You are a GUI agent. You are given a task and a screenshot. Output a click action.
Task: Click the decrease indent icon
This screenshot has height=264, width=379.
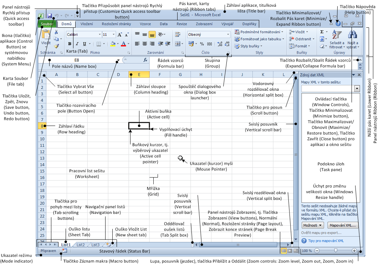click(x=160, y=44)
